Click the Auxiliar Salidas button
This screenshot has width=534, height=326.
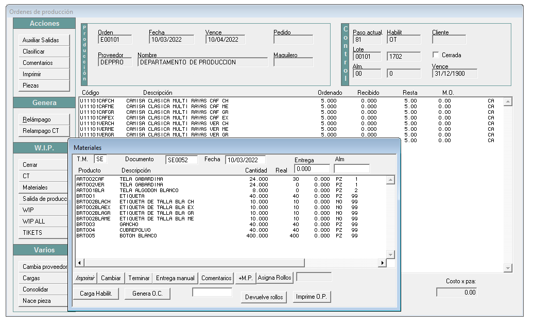point(44,40)
